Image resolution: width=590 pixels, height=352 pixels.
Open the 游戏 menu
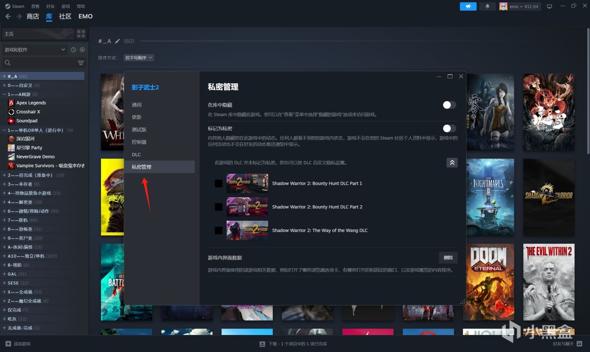click(x=65, y=6)
